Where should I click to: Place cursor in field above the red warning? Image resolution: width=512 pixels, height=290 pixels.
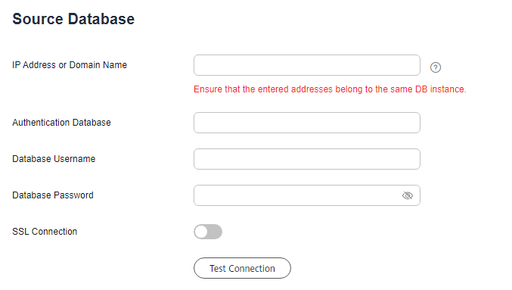[x=306, y=65]
